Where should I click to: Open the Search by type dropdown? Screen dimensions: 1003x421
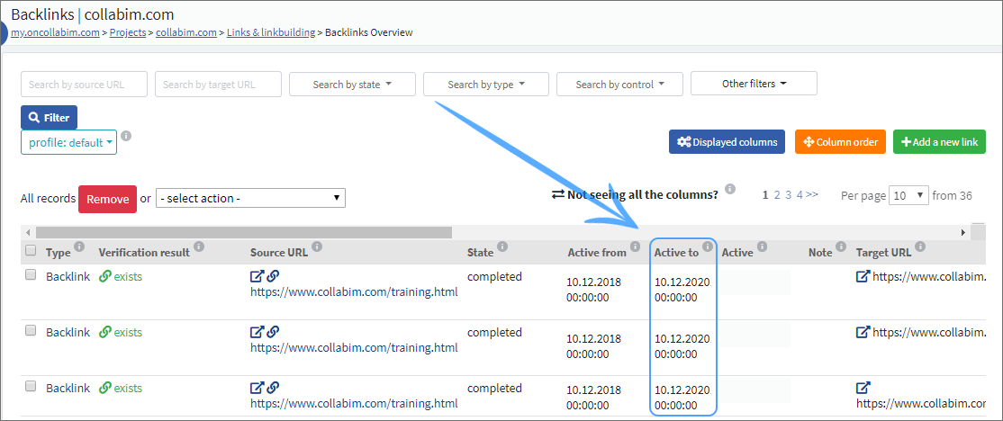click(x=486, y=85)
